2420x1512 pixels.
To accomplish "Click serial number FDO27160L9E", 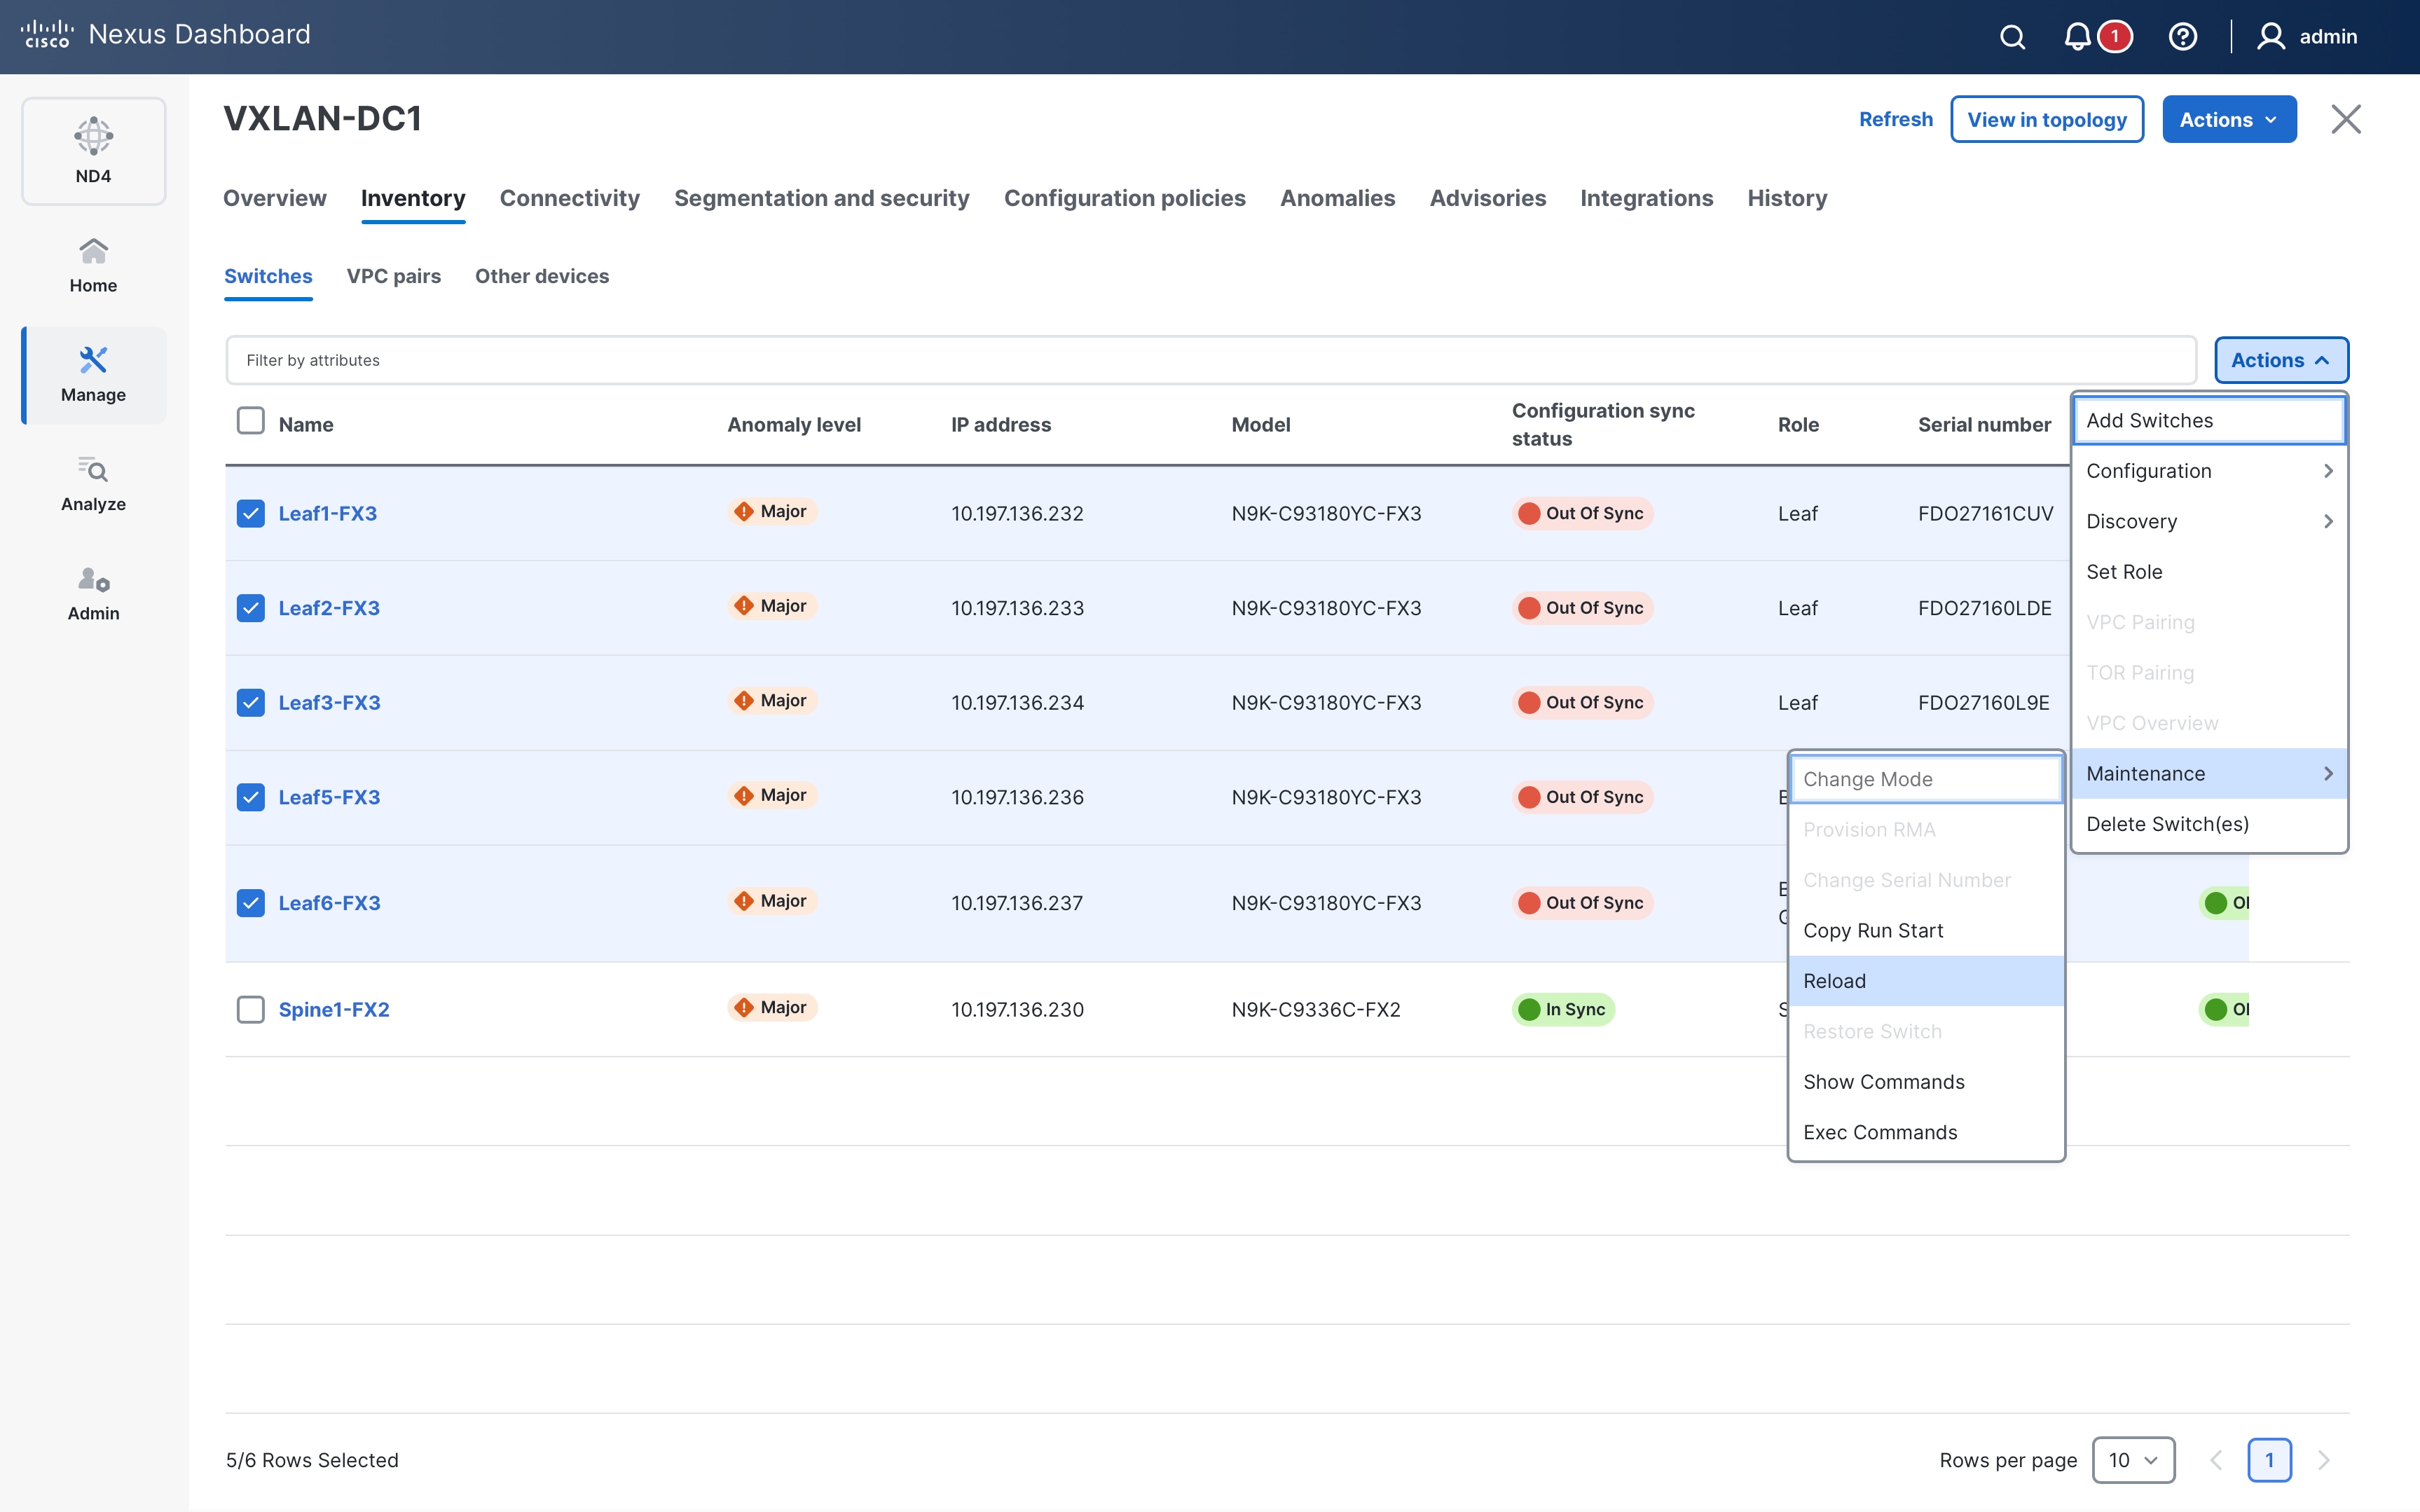I will click(x=1984, y=702).
